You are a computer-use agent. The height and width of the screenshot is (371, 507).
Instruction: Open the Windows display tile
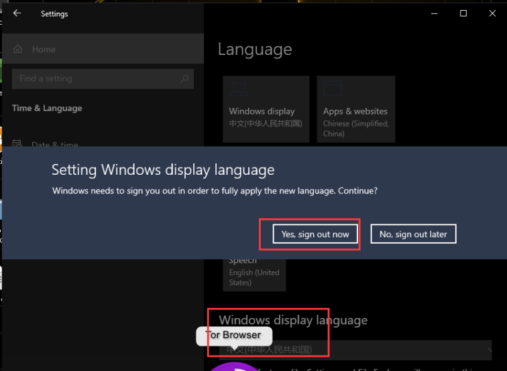(x=266, y=109)
